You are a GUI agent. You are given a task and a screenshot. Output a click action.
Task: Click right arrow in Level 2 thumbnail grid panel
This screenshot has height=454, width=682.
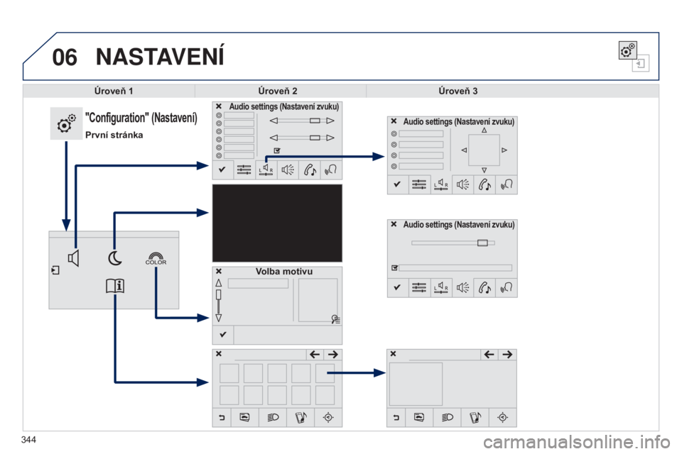[x=333, y=355]
